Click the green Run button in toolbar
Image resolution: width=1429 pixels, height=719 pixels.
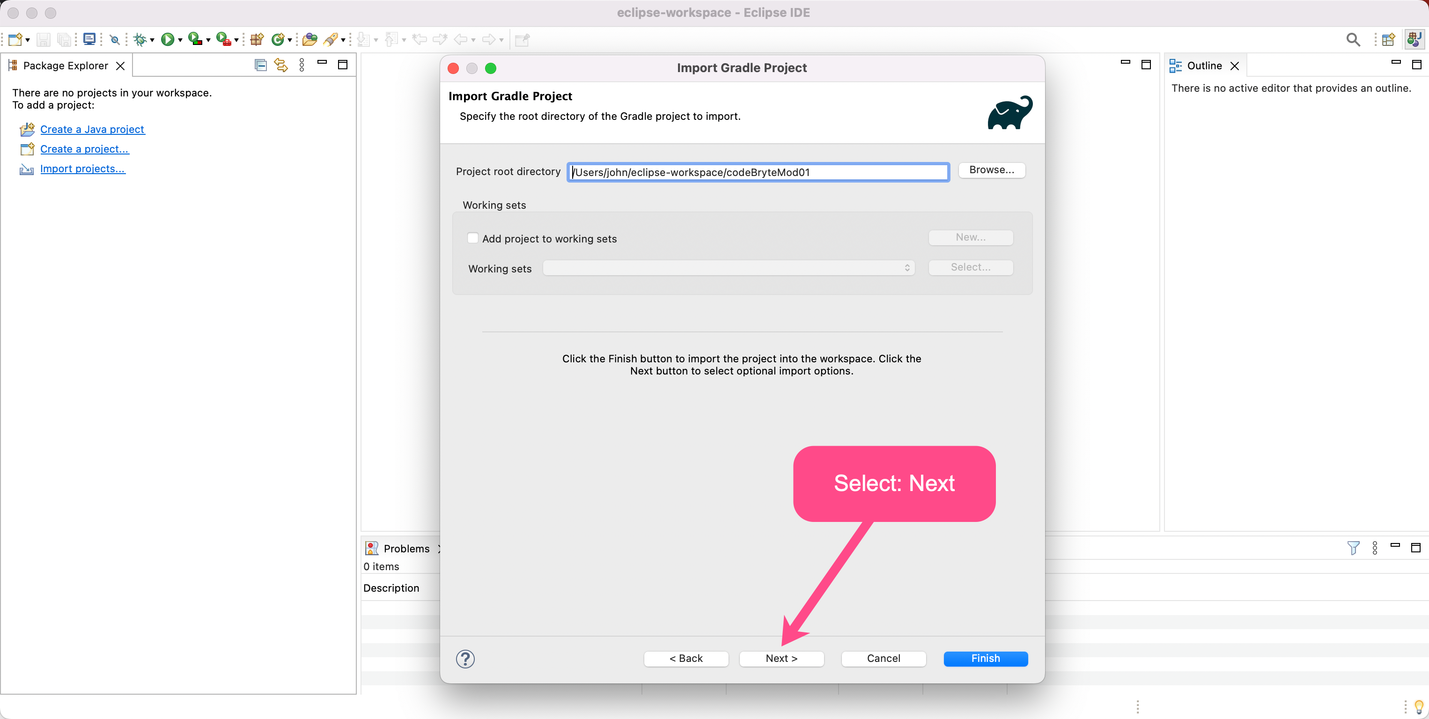click(x=167, y=39)
